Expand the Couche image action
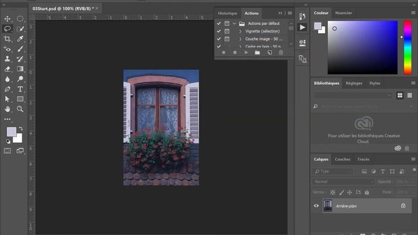The height and width of the screenshot is (235, 418). [x=240, y=39]
